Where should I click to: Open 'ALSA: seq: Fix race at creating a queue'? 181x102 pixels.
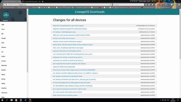click(65, 95)
